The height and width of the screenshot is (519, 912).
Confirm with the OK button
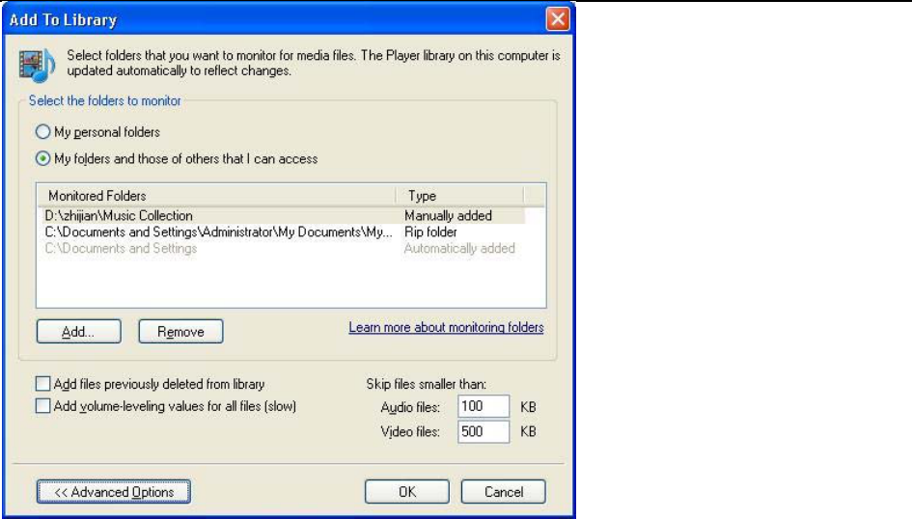pyautogui.click(x=407, y=492)
